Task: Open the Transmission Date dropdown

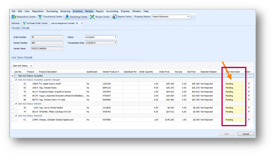Action: pyautogui.click(x=115, y=43)
